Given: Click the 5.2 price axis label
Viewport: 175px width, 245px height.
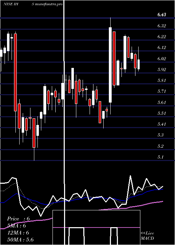Looking at the screenshot, I should 160,146.
